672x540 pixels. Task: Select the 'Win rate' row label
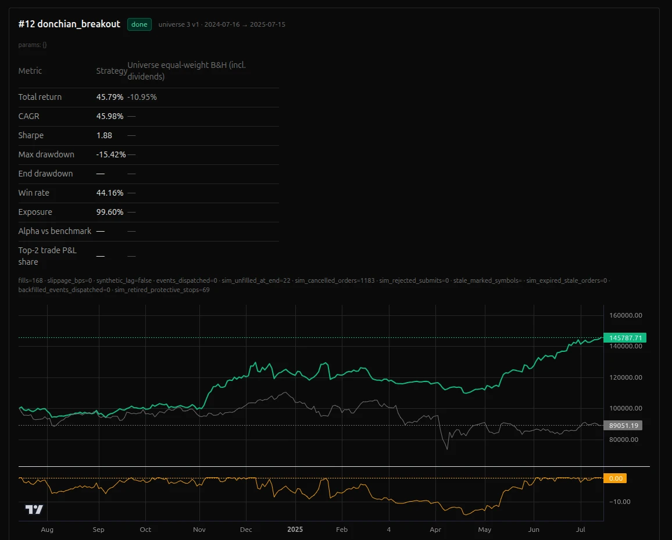[34, 193]
